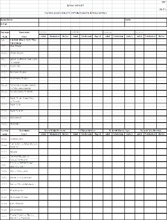Select the long subtitle line beneath the title

coord(76,13)
